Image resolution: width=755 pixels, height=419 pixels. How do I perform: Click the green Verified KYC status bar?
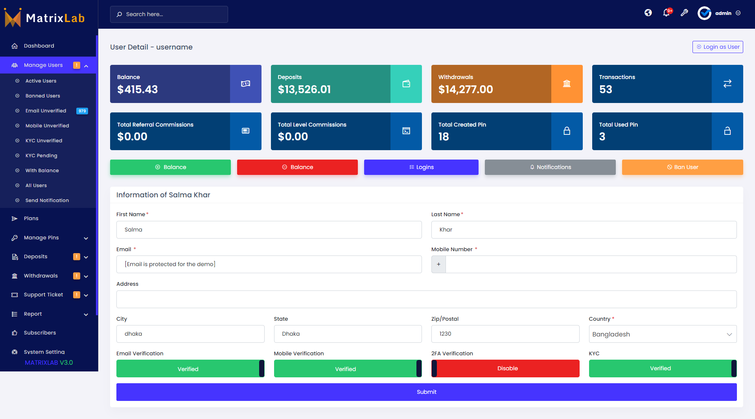[661, 368]
